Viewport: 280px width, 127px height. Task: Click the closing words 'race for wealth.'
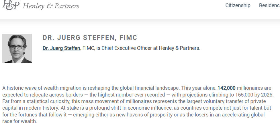(x=20, y=121)
